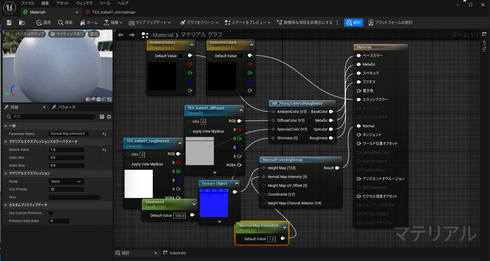The image size is (490, 261).
Task: Go to ホーム in graph
Action: [x=89, y=23]
